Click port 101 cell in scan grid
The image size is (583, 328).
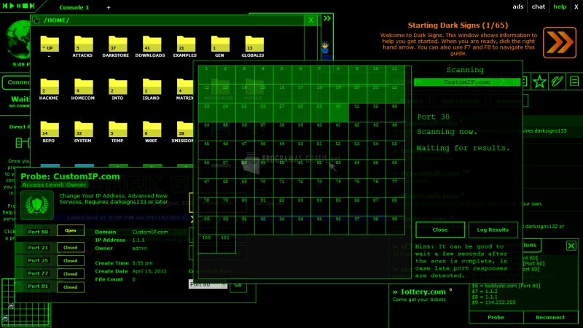tap(226, 244)
